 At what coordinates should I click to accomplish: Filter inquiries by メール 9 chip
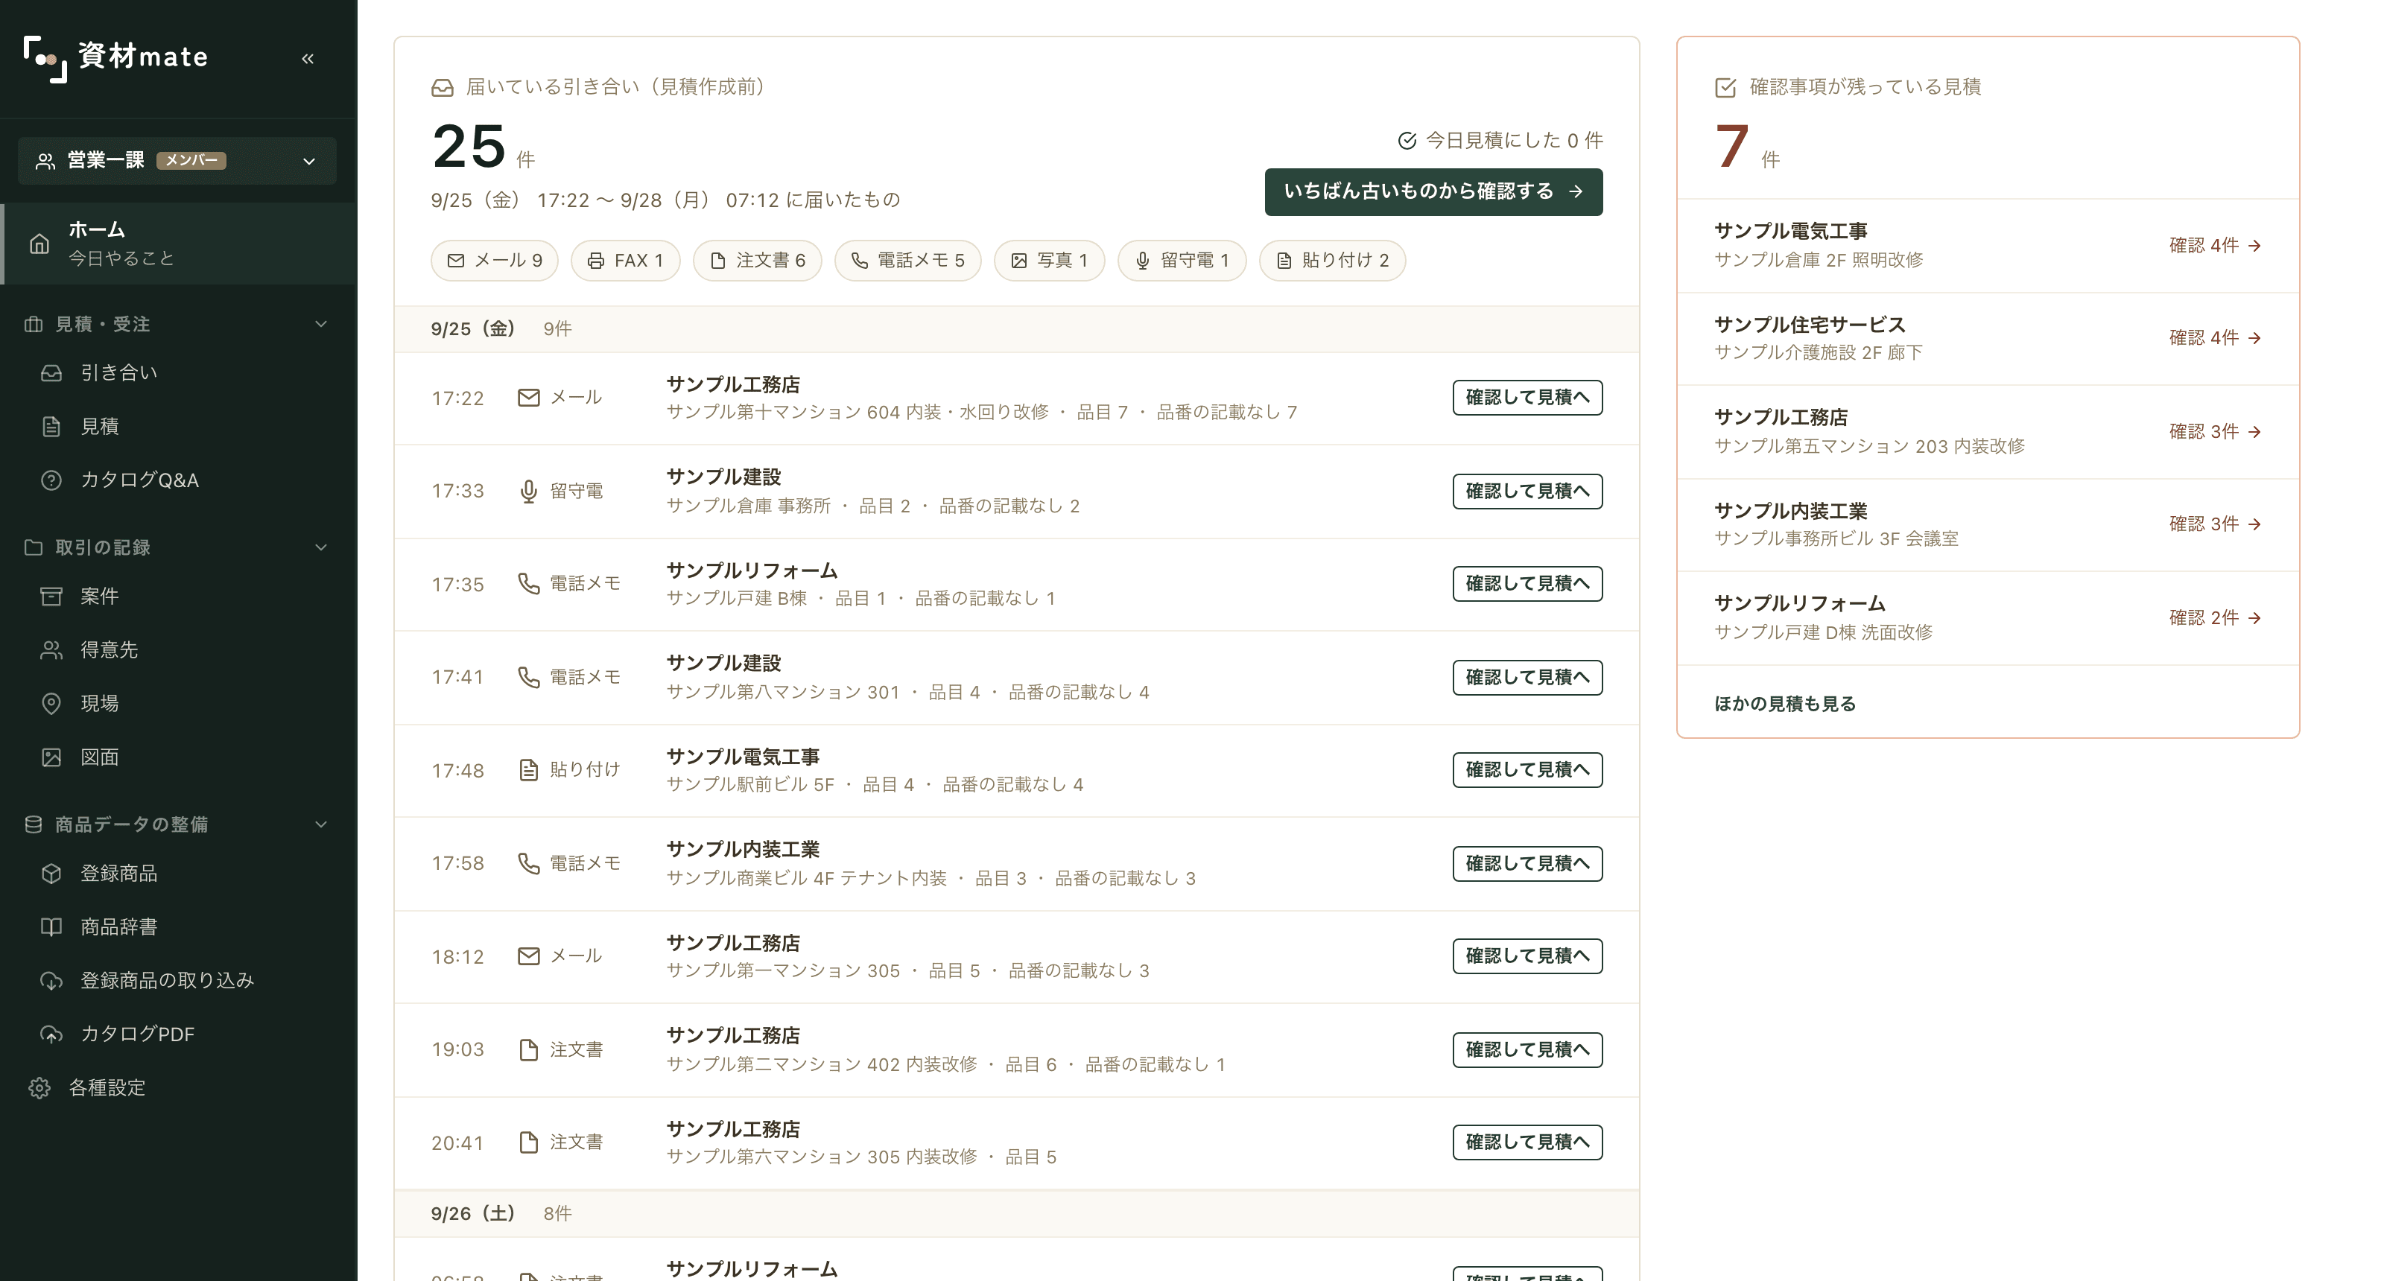[494, 261]
